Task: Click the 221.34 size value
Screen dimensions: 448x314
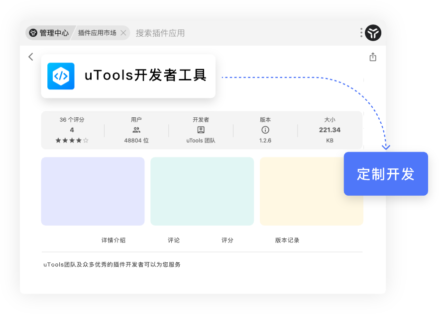Action: [x=330, y=130]
